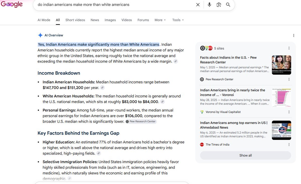Open three-dot menu beside "5 sites"
Image resolution: width=301 pixels, height=184 pixels.
289,48
